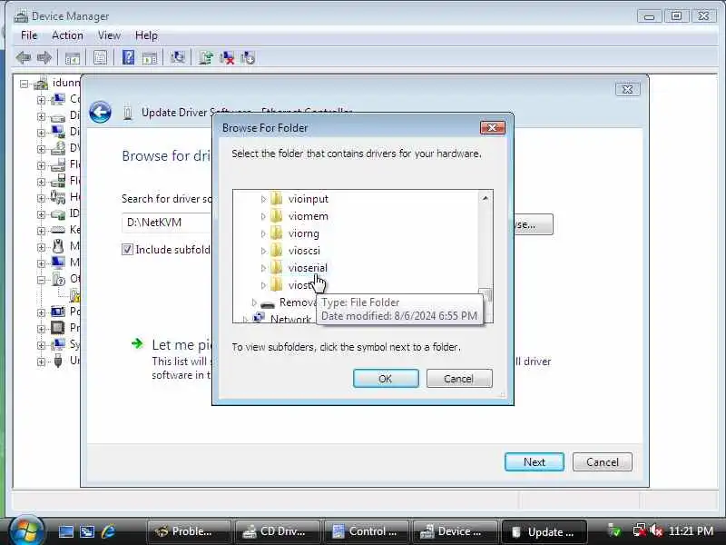Screen dimensions: 726x545
Task: Collapse the root computer node in Device Manager
Action: [24, 84]
